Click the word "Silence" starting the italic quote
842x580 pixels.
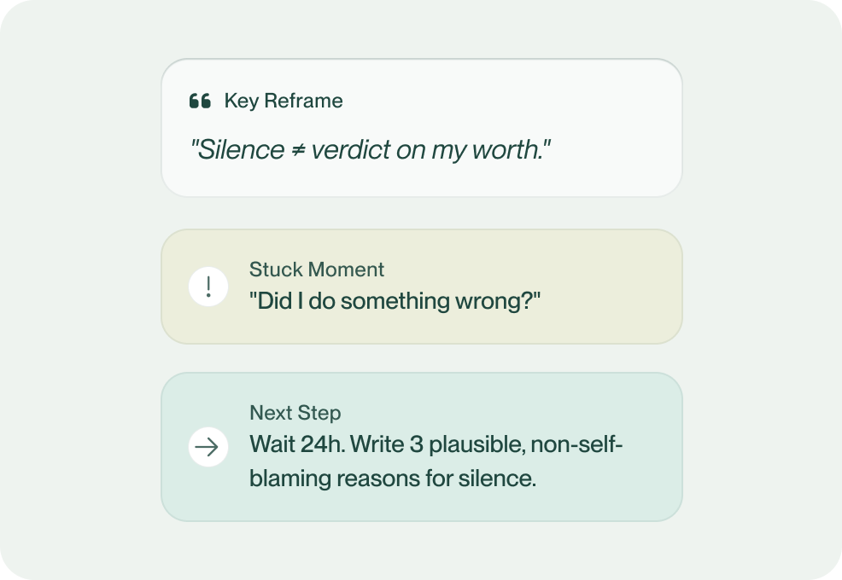pos(239,151)
